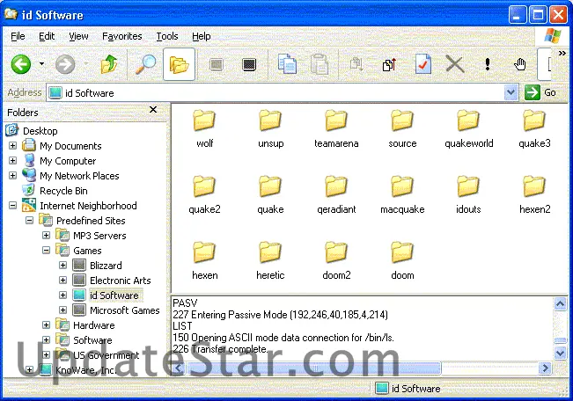Open the Favorites menu
This screenshot has height=401, width=573.
tap(121, 36)
